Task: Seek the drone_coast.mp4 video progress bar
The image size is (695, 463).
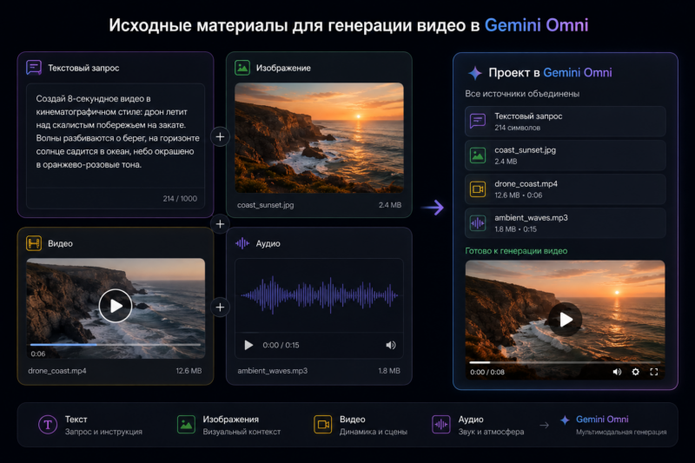Action: coord(116,344)
